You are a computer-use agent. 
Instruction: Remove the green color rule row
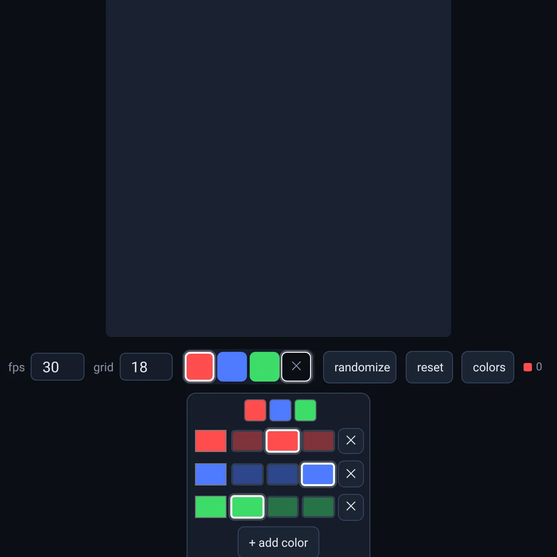click(351, 507)
